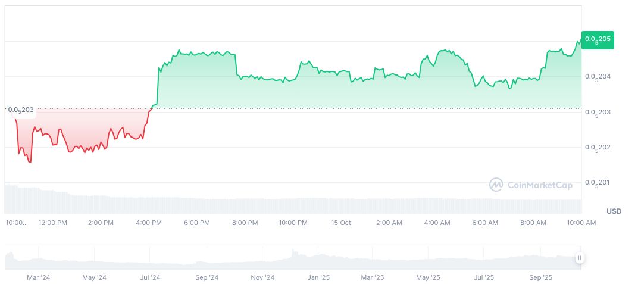
Task: Click the 8:00 PM time axis label
Action: [245, 223]
